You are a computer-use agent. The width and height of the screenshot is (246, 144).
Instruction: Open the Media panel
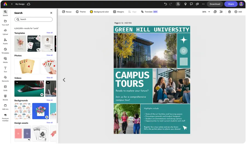[x=5, y=60]
